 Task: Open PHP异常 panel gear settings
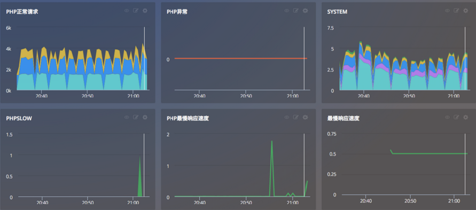[305, 11]
